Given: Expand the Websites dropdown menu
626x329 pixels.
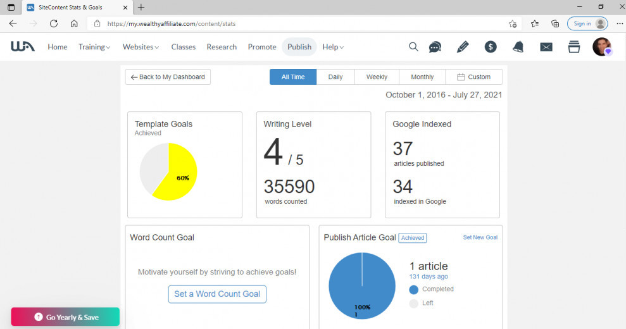Looking at the screenshot, I should coord(141,47).
